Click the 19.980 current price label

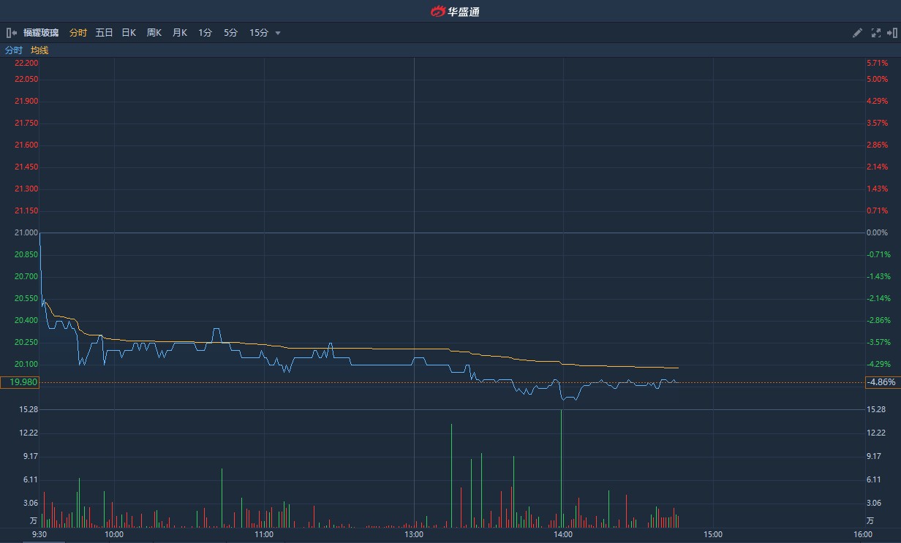(x=18, y=382)
